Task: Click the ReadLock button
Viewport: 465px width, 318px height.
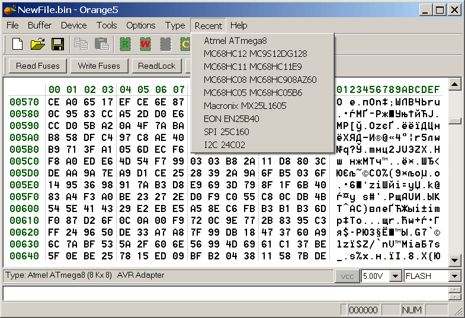Action: [x=156, y=66]
